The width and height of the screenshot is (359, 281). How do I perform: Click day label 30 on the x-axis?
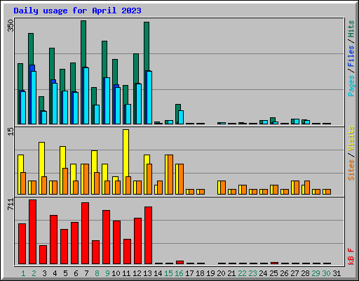click(x=326, y=273)
